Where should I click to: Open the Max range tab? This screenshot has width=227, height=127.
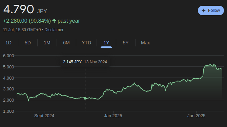(x=145, y=43)
